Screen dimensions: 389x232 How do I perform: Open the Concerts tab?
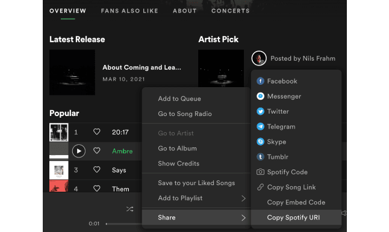pos(231,11)
